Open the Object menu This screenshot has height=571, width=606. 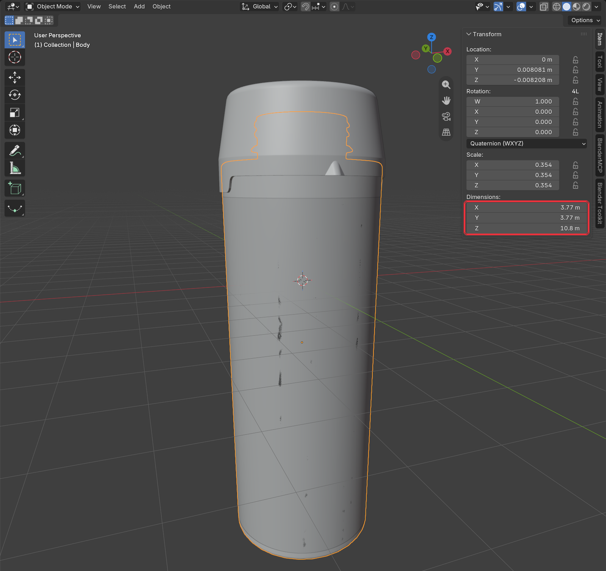coord(162,6)
